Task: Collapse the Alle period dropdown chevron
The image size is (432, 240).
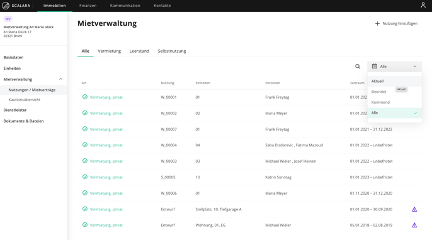Action: pyautogui.click(x=414, y=67)
